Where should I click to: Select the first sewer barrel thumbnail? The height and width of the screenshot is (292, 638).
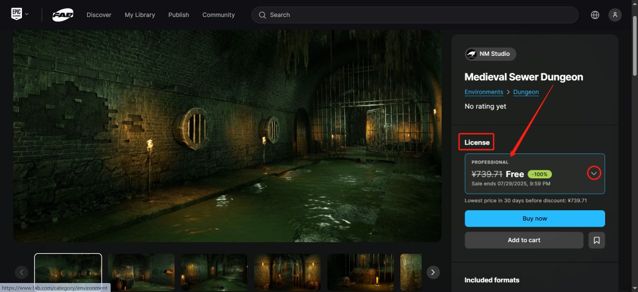pyautogui.click(x=68, y=272)
